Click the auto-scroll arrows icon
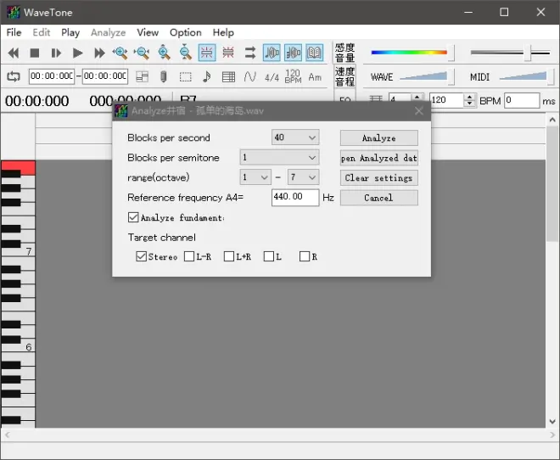The image size is (560, 460). (x=250, y=53)
